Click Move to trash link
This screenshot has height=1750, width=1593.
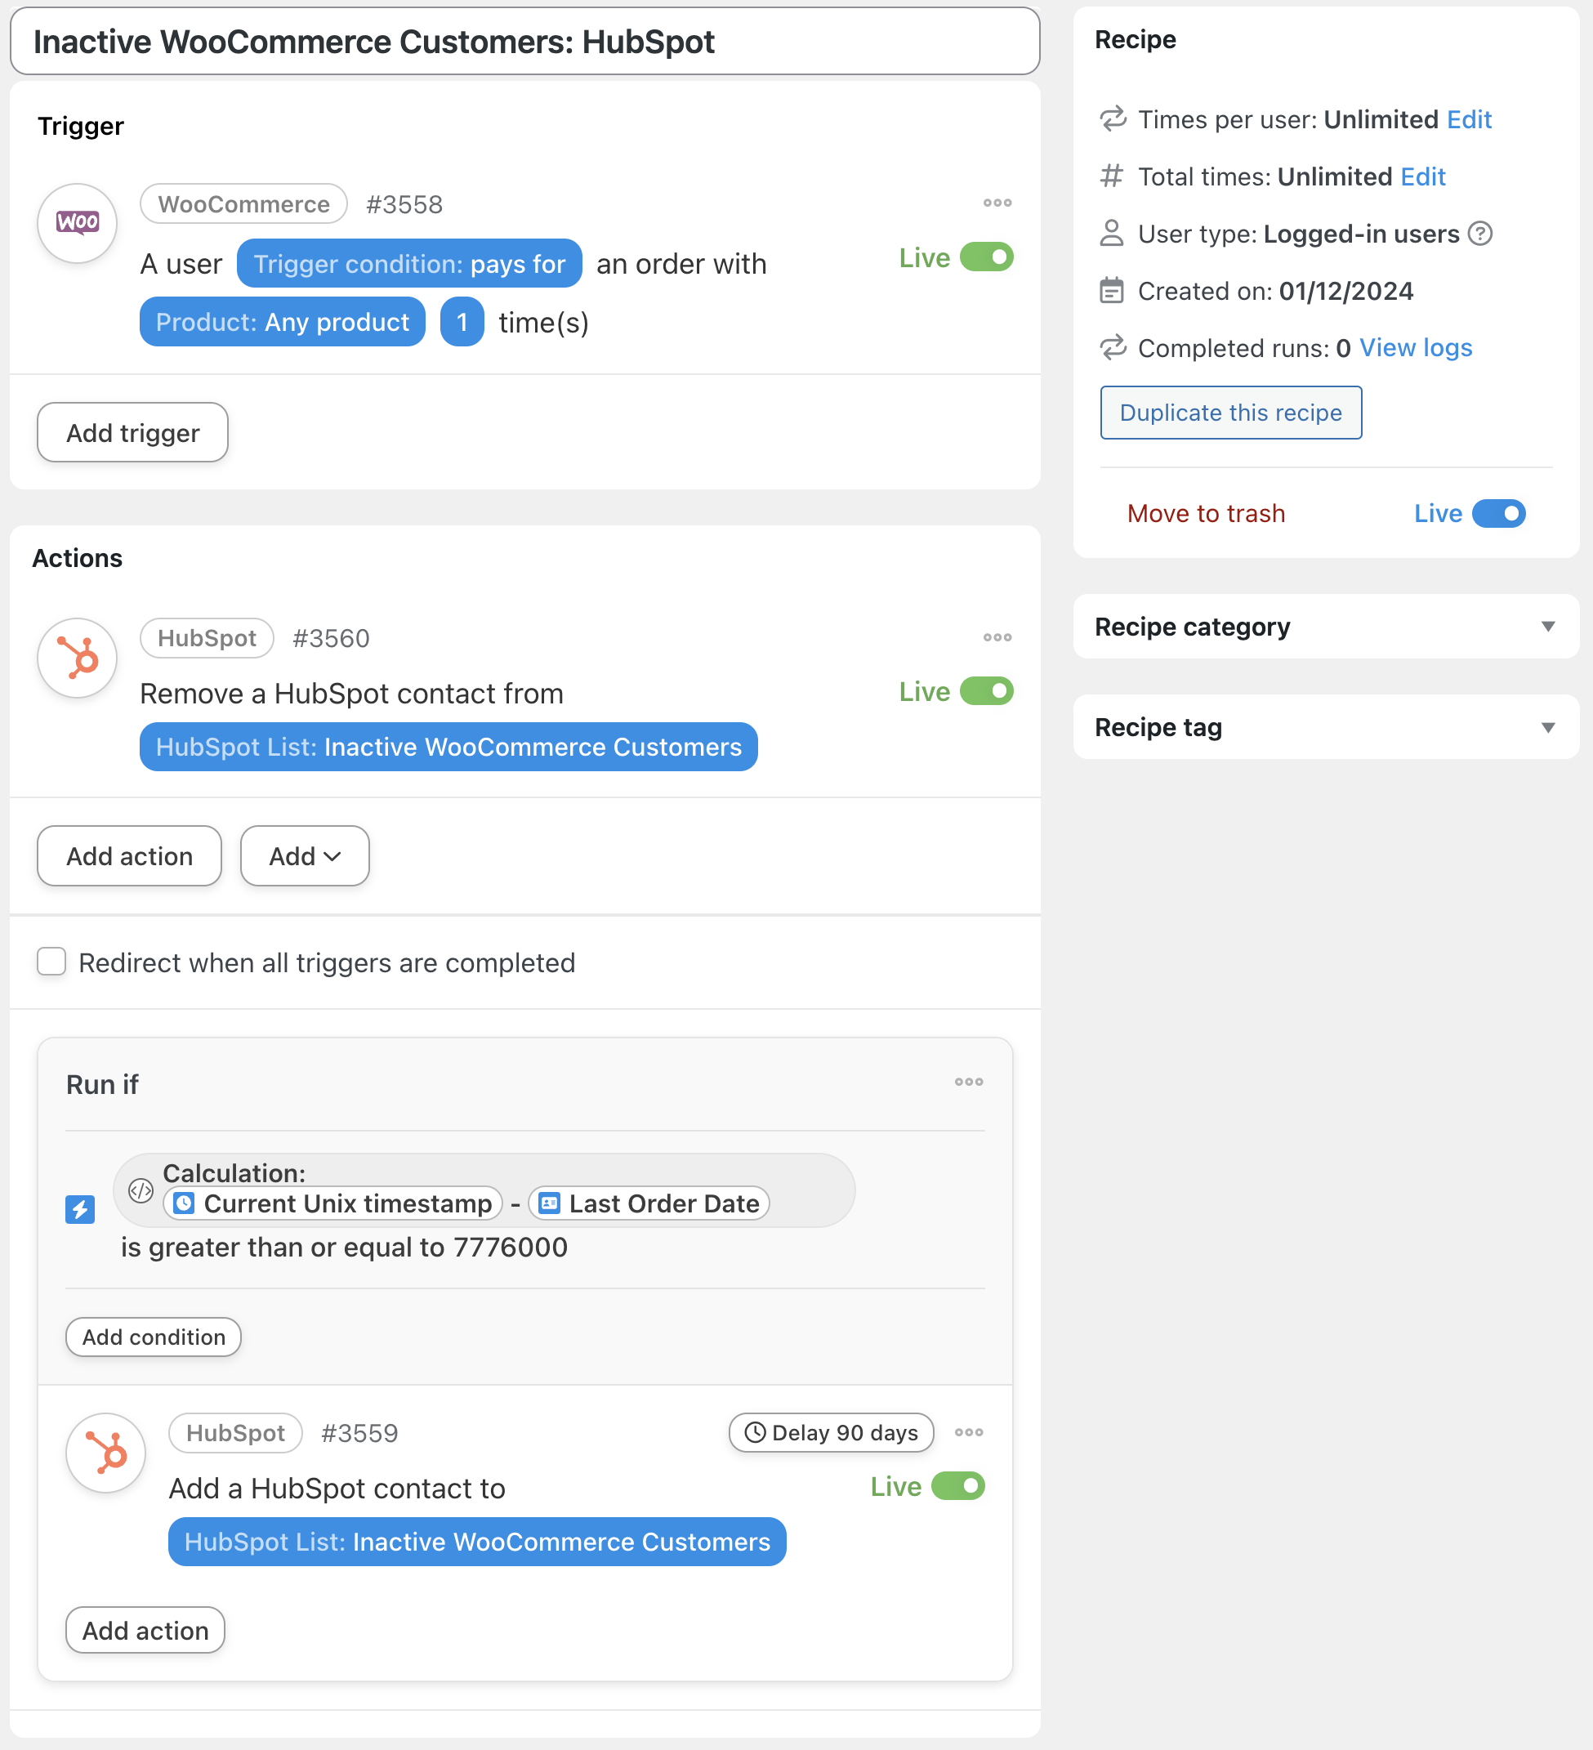1206,514
